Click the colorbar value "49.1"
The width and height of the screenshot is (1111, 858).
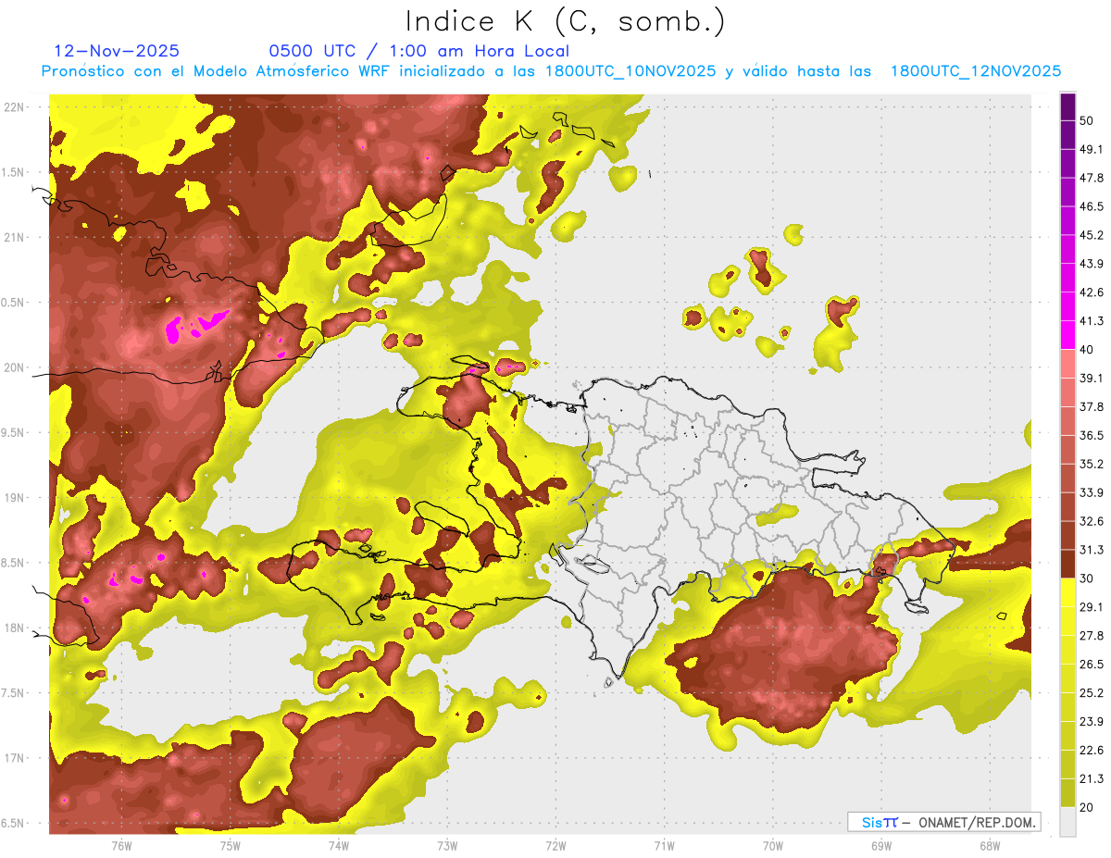pyautogui.click(x=1091, y=149)
